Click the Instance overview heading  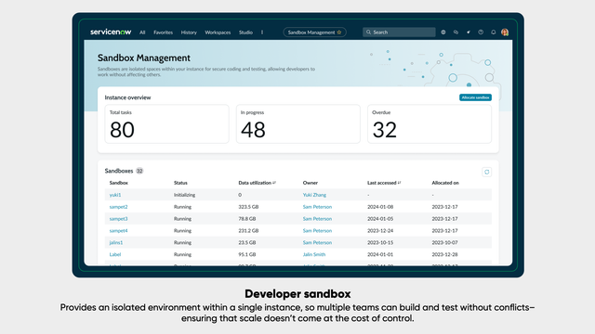click(x=127, y=97)
